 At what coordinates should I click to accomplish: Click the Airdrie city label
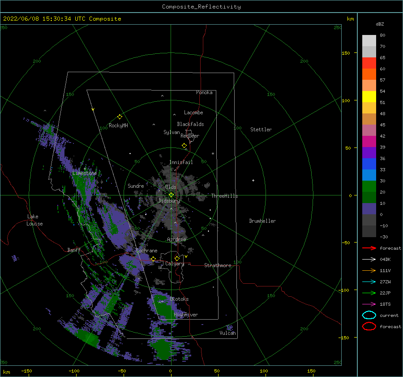(176, 239)
